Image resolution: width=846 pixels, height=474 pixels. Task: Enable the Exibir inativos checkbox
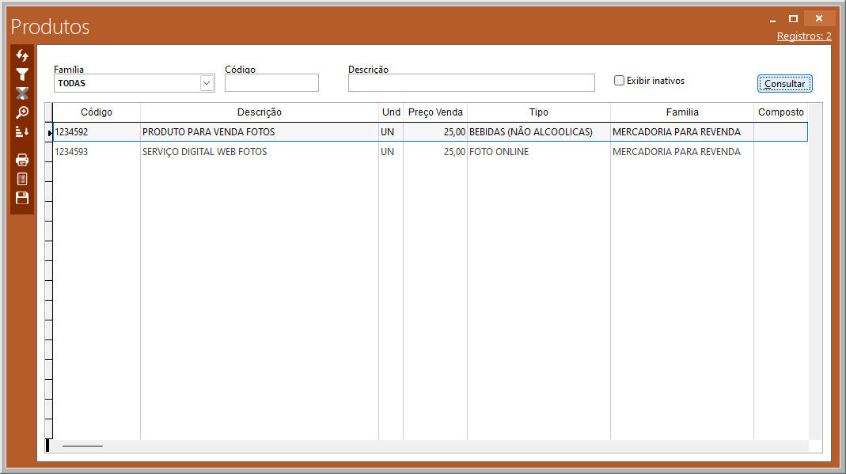tap(620, 81)
